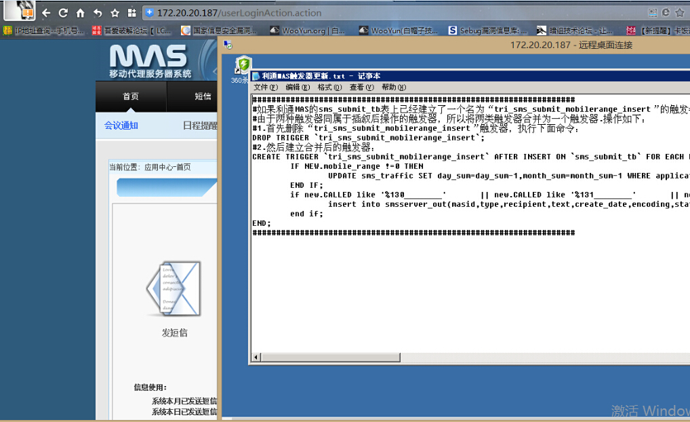Open the 查看(V) menu in Notepad

coord(362,88)
